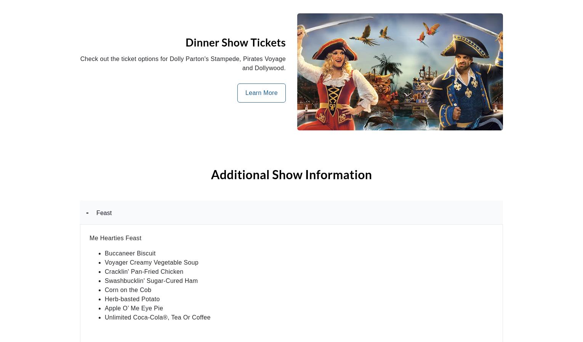Click Cracklin' Pan-Fried Chicken list item
This screenshot has width=583, height=342.
point(144,272)
